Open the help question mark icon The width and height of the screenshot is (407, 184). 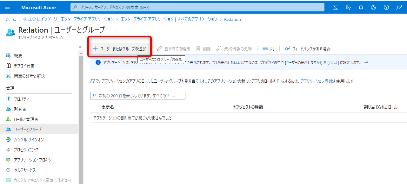click(386, 7)
